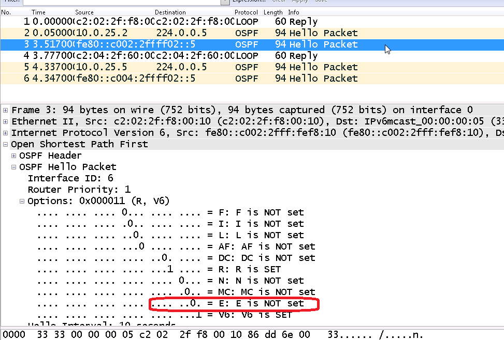Sort packets by the No. column

coord(16,12)
